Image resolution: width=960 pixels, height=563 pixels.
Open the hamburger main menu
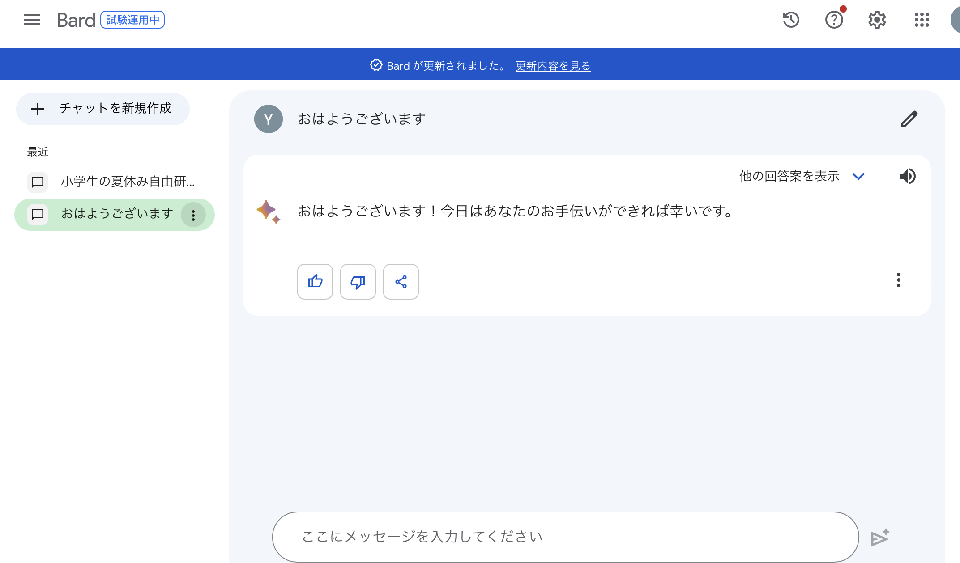point(32,20)
